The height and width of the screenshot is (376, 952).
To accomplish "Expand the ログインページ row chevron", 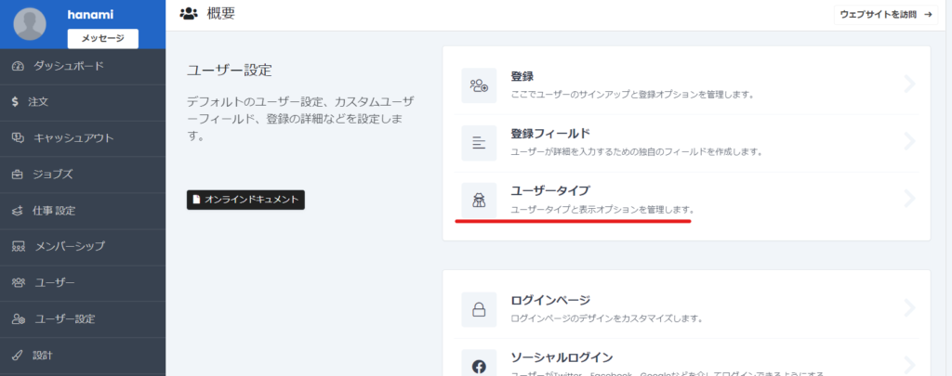I will [x=909, y=308].
